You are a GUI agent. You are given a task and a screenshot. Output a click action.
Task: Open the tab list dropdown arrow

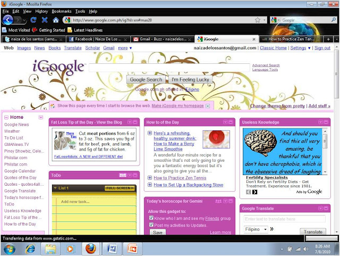coord(337,39)
